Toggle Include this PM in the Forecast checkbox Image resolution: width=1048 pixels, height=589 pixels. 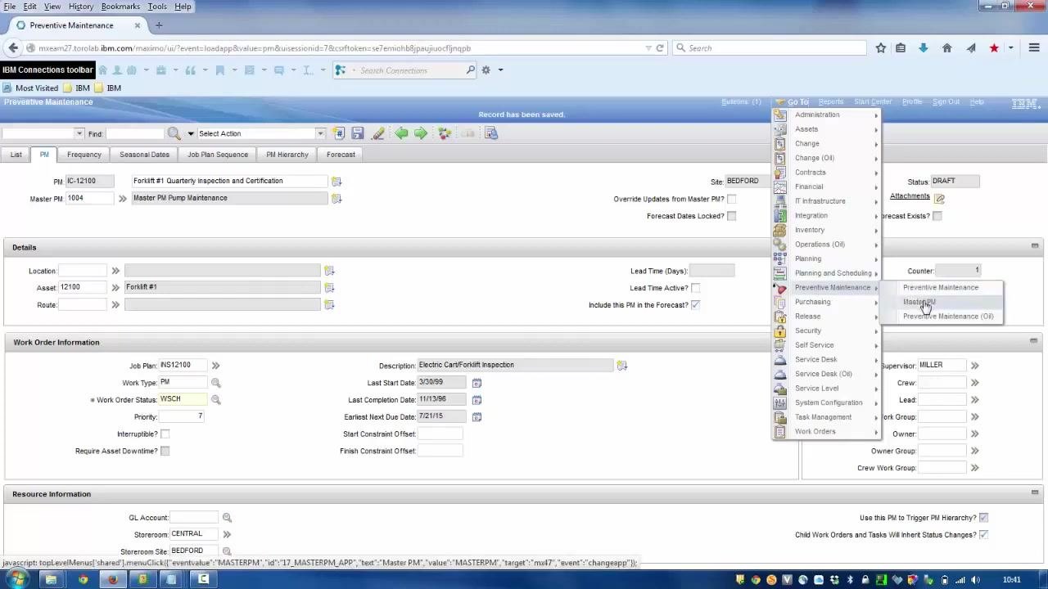click(x=696, y=305)
